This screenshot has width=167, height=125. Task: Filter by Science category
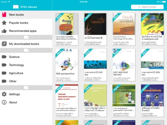pos(26,57)
